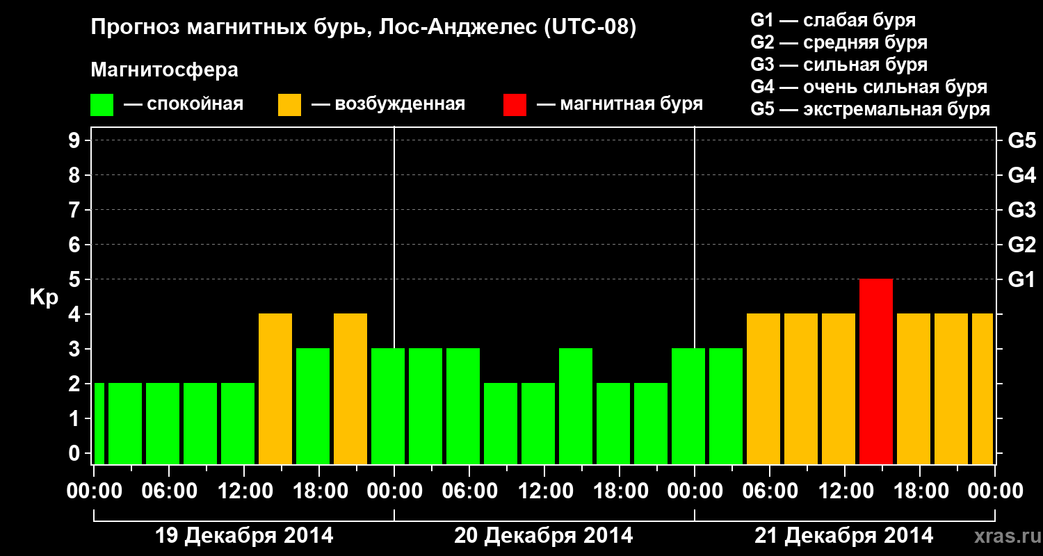The width and height of the screenshot is (1043, 556).
Task: Click the G3 label on right axis
Action: pyautogui.click(x=1021, y=210)
